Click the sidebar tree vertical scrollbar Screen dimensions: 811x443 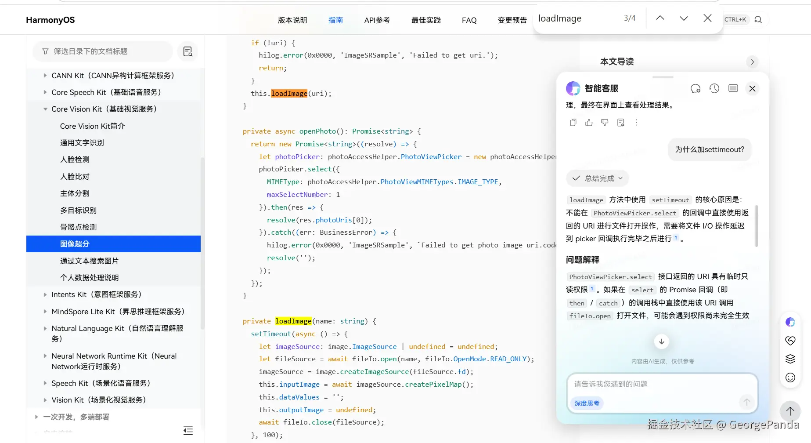click(x=202, y=243)
